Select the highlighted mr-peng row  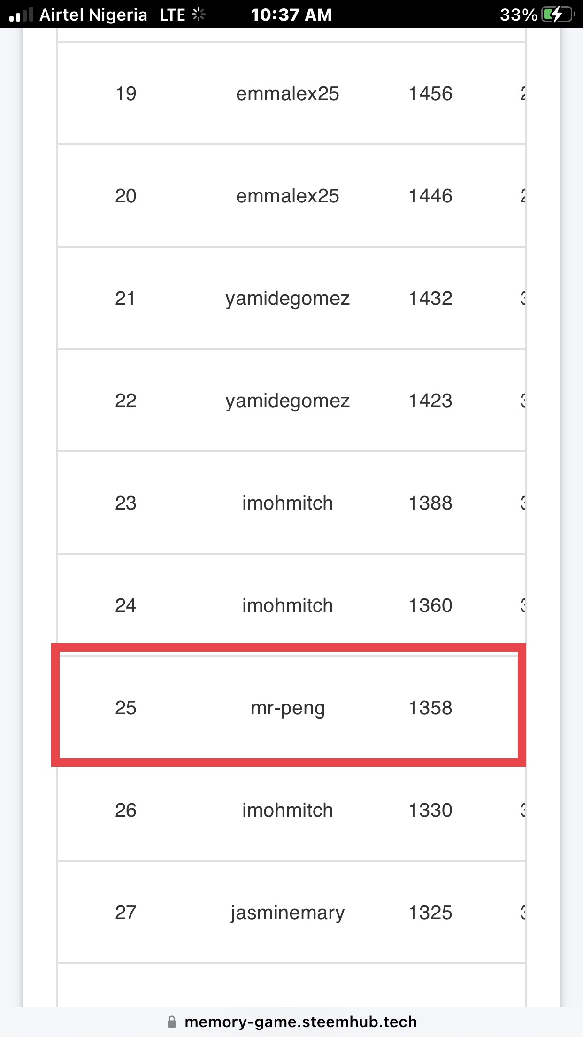pos(288,707)
